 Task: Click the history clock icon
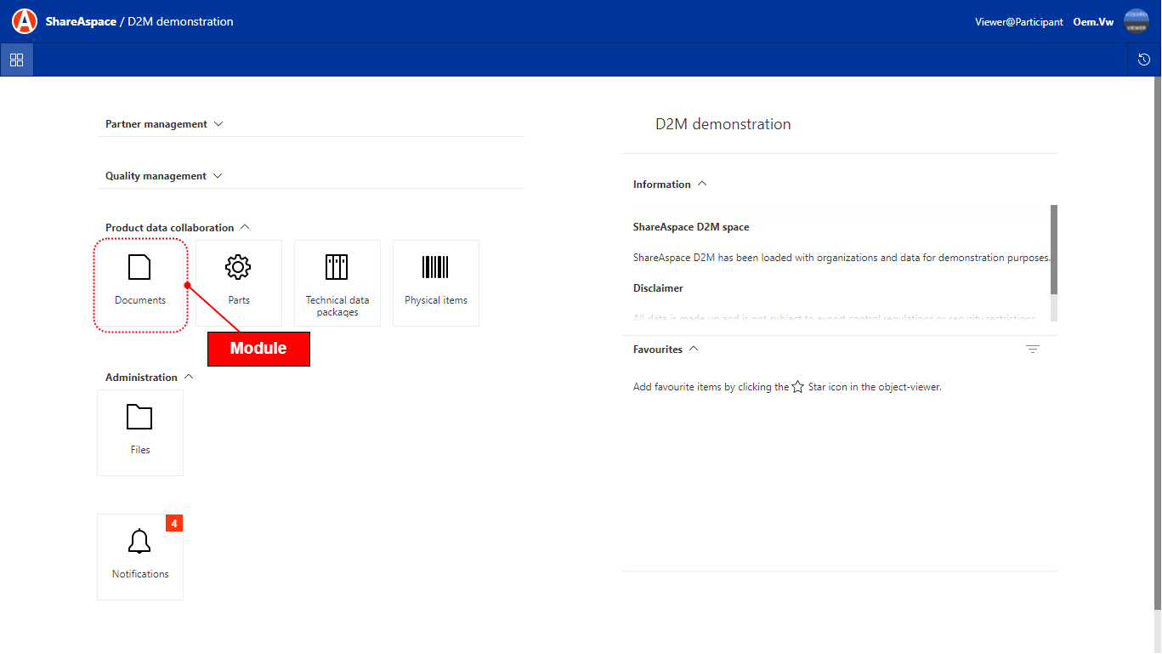1144,60
